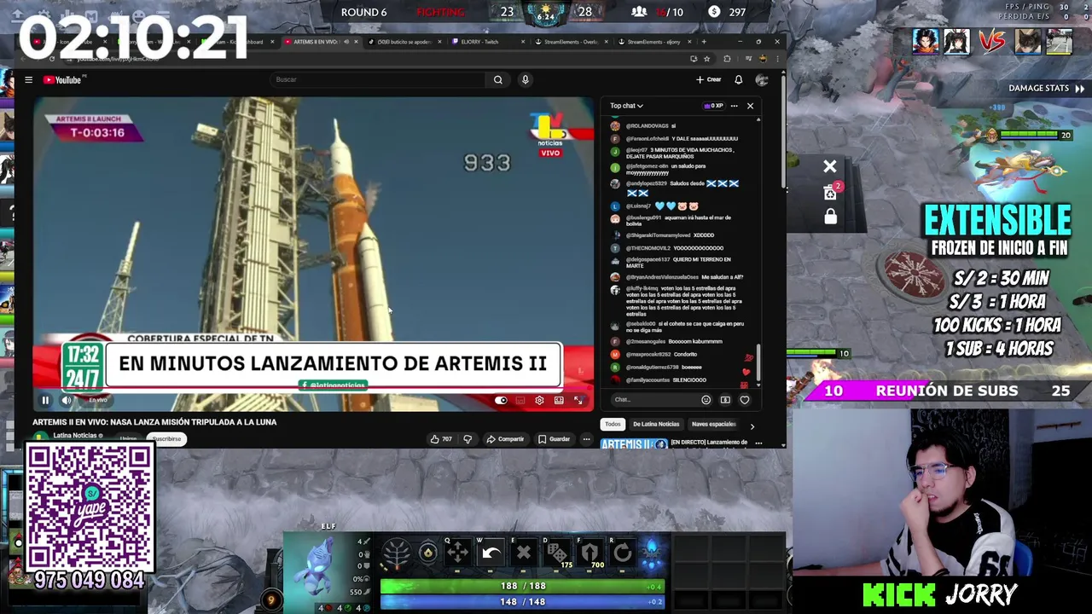Jump to live with En vivo indicator
Image resolution: width=1092 pixels, height=614 pixels.
tap(97, 400)
